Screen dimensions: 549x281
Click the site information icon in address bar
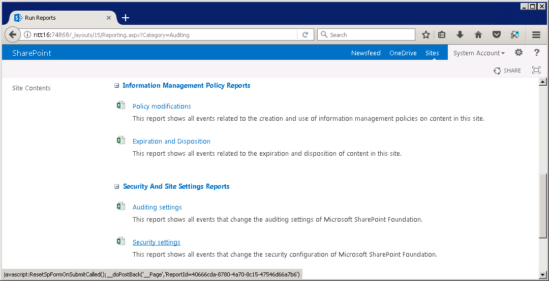[27, 34]
